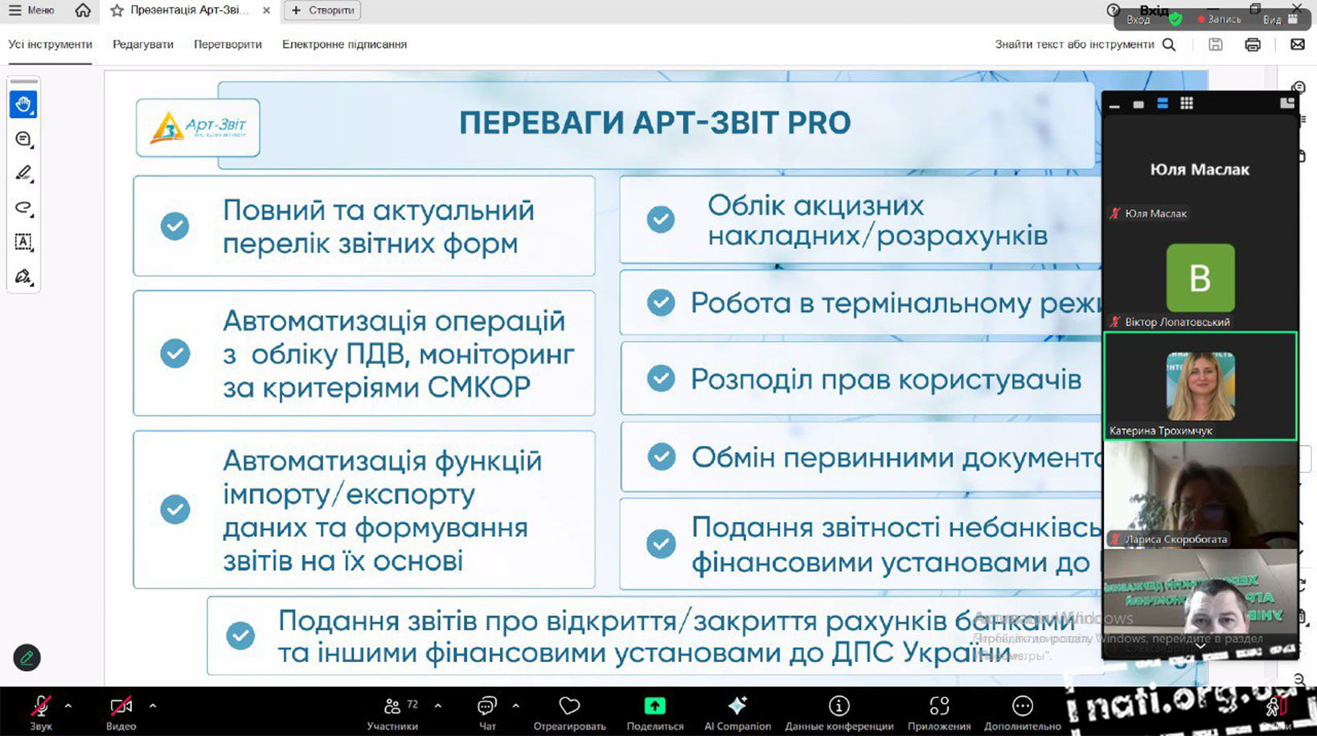The height and width of the screenshot is (736, 1317).
Task: Open the comments panel icon on the right rail
Action: pos(1299,87)
